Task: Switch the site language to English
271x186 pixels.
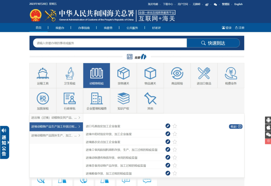Action: tap(238, 4)
